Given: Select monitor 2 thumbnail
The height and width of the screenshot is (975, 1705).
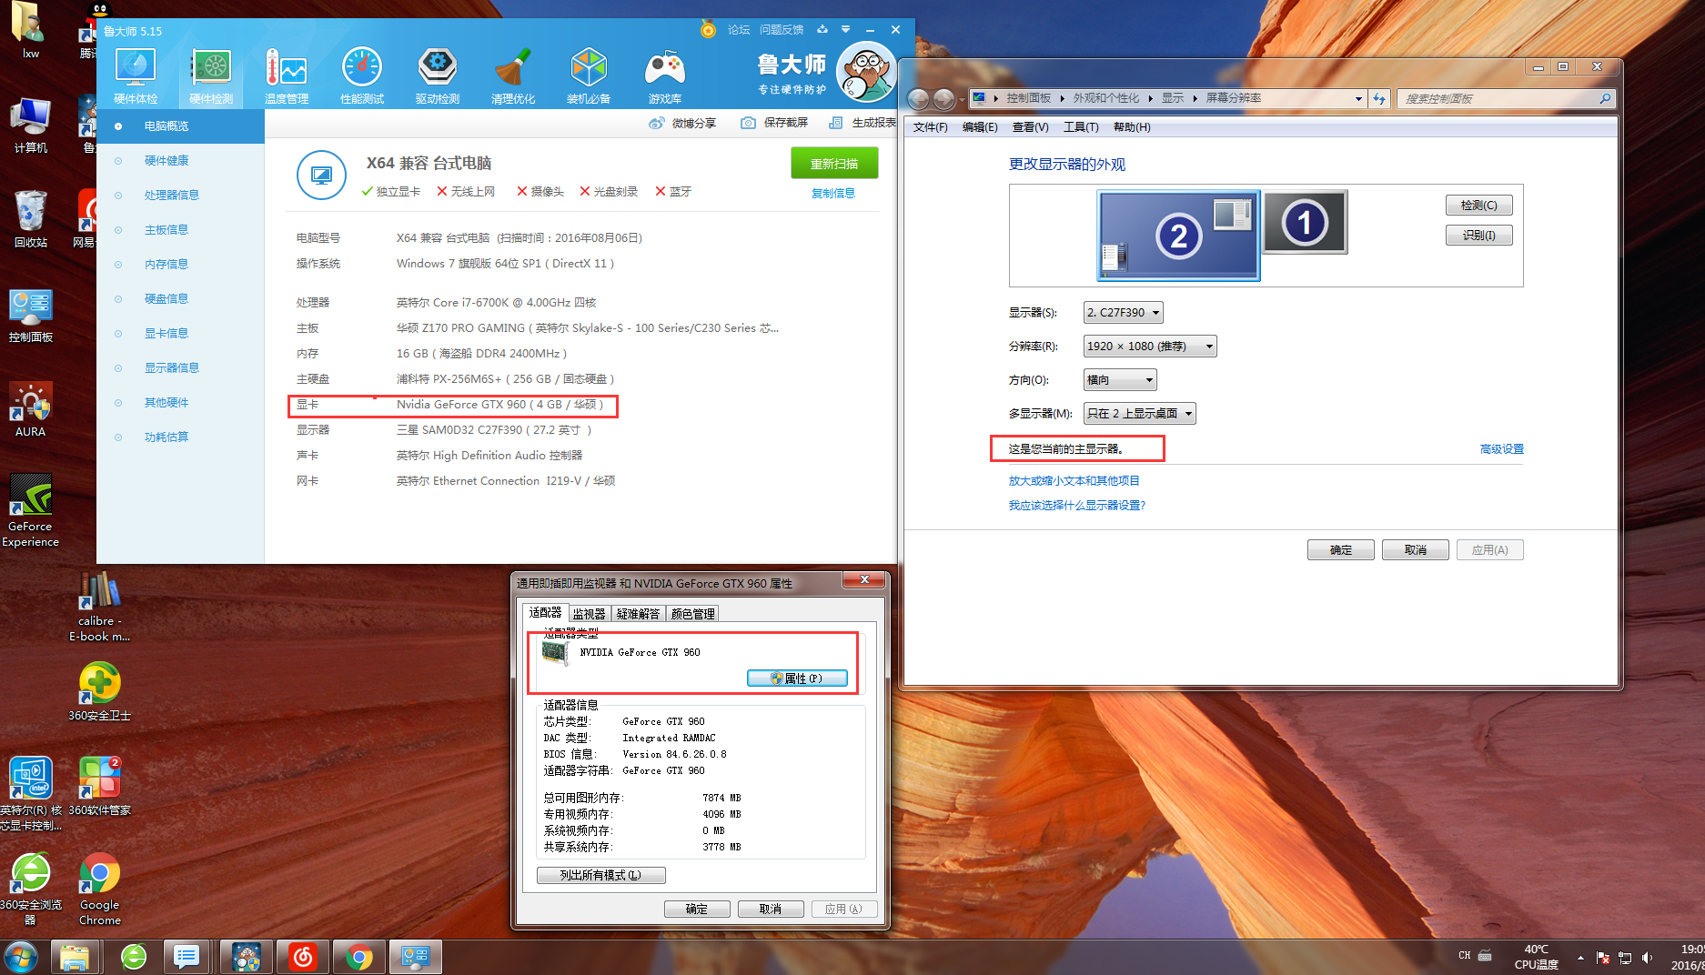Looking at the screenshot, I should click(x=1178, y=236).
